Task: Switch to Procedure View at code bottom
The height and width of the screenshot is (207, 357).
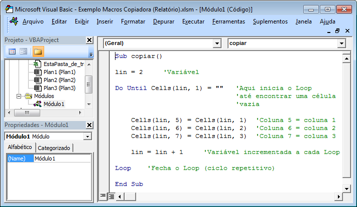Action: 103,196
